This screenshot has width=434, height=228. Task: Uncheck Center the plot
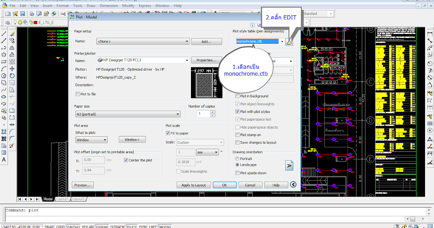coord(126,160)
